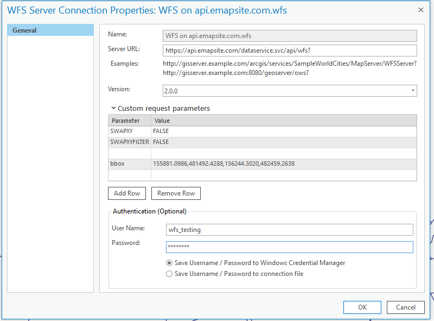Click the User Name field
The width and height of the screenshot is (434, 321).
(x=289, y=230)
